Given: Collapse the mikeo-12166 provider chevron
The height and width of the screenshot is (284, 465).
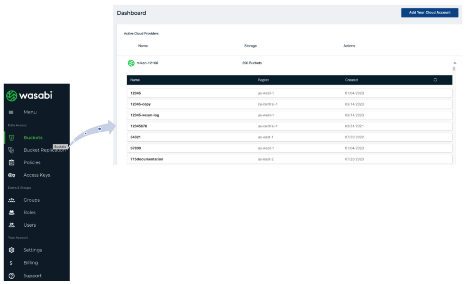Looking at the screenshot, I should (x=455, y=63).
